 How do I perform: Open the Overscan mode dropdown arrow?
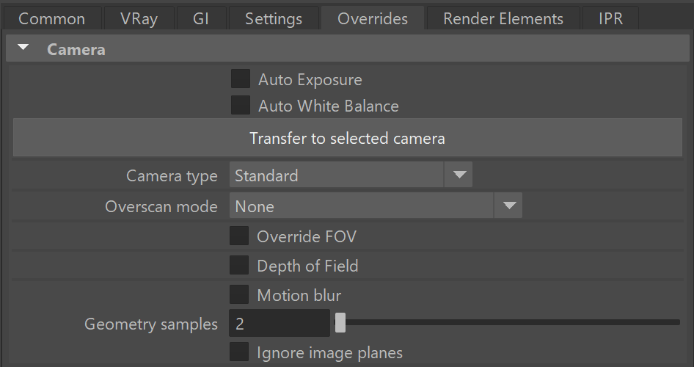509,206
